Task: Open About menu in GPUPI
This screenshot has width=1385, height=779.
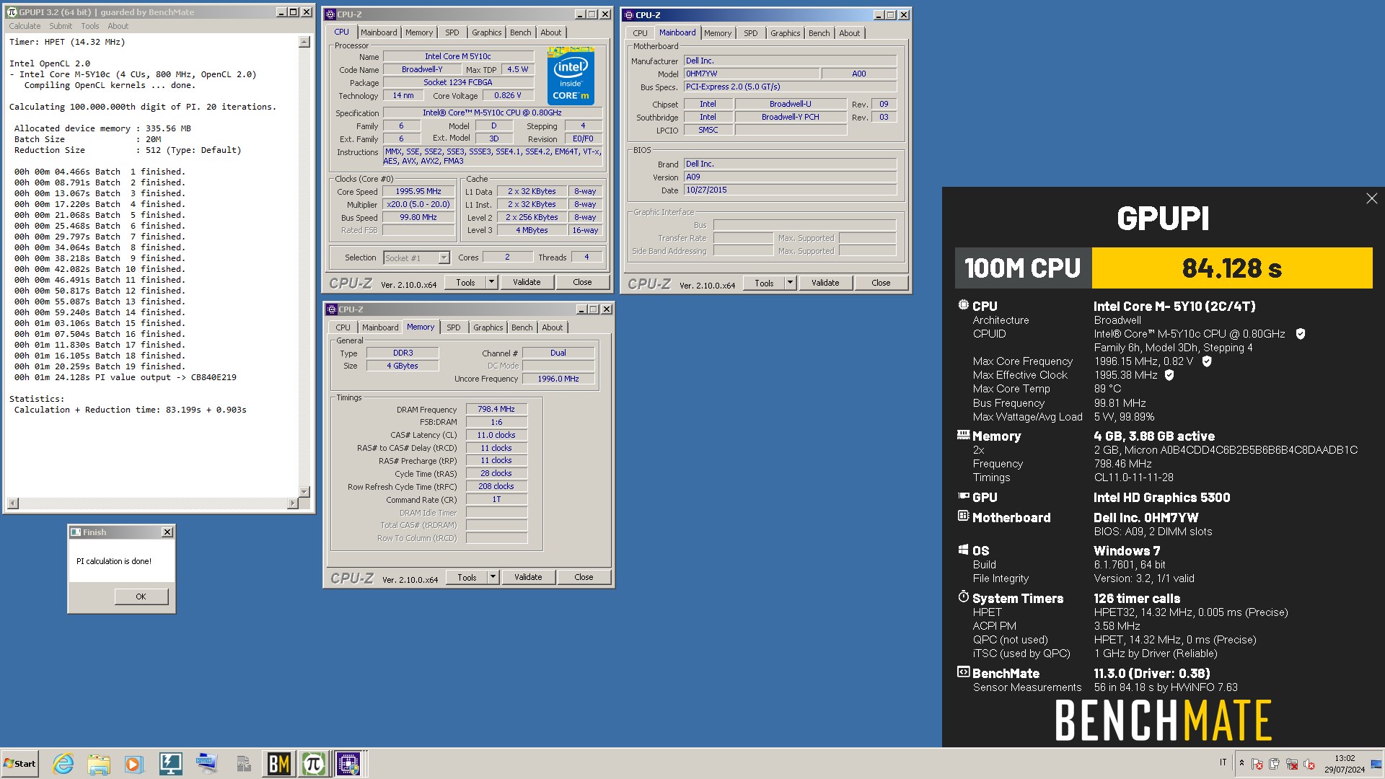Action: 118,26
